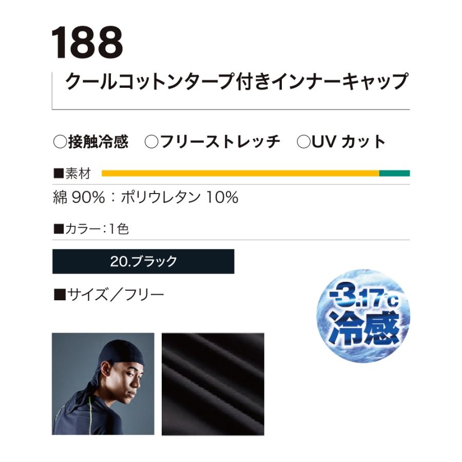Screen dimensions: 462x462
Task: Click the product number 188
Action: (87, 43)
